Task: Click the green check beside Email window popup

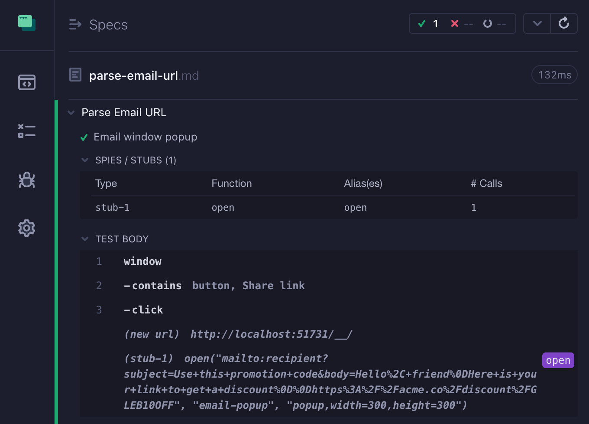Action: click(x=84, y=137)
